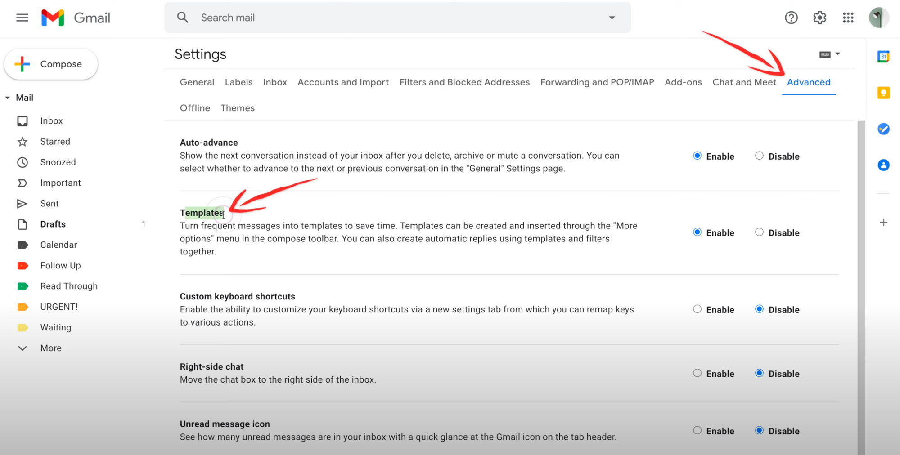
Task: Click the Important marker icon
Action: (x=22, y=183)
